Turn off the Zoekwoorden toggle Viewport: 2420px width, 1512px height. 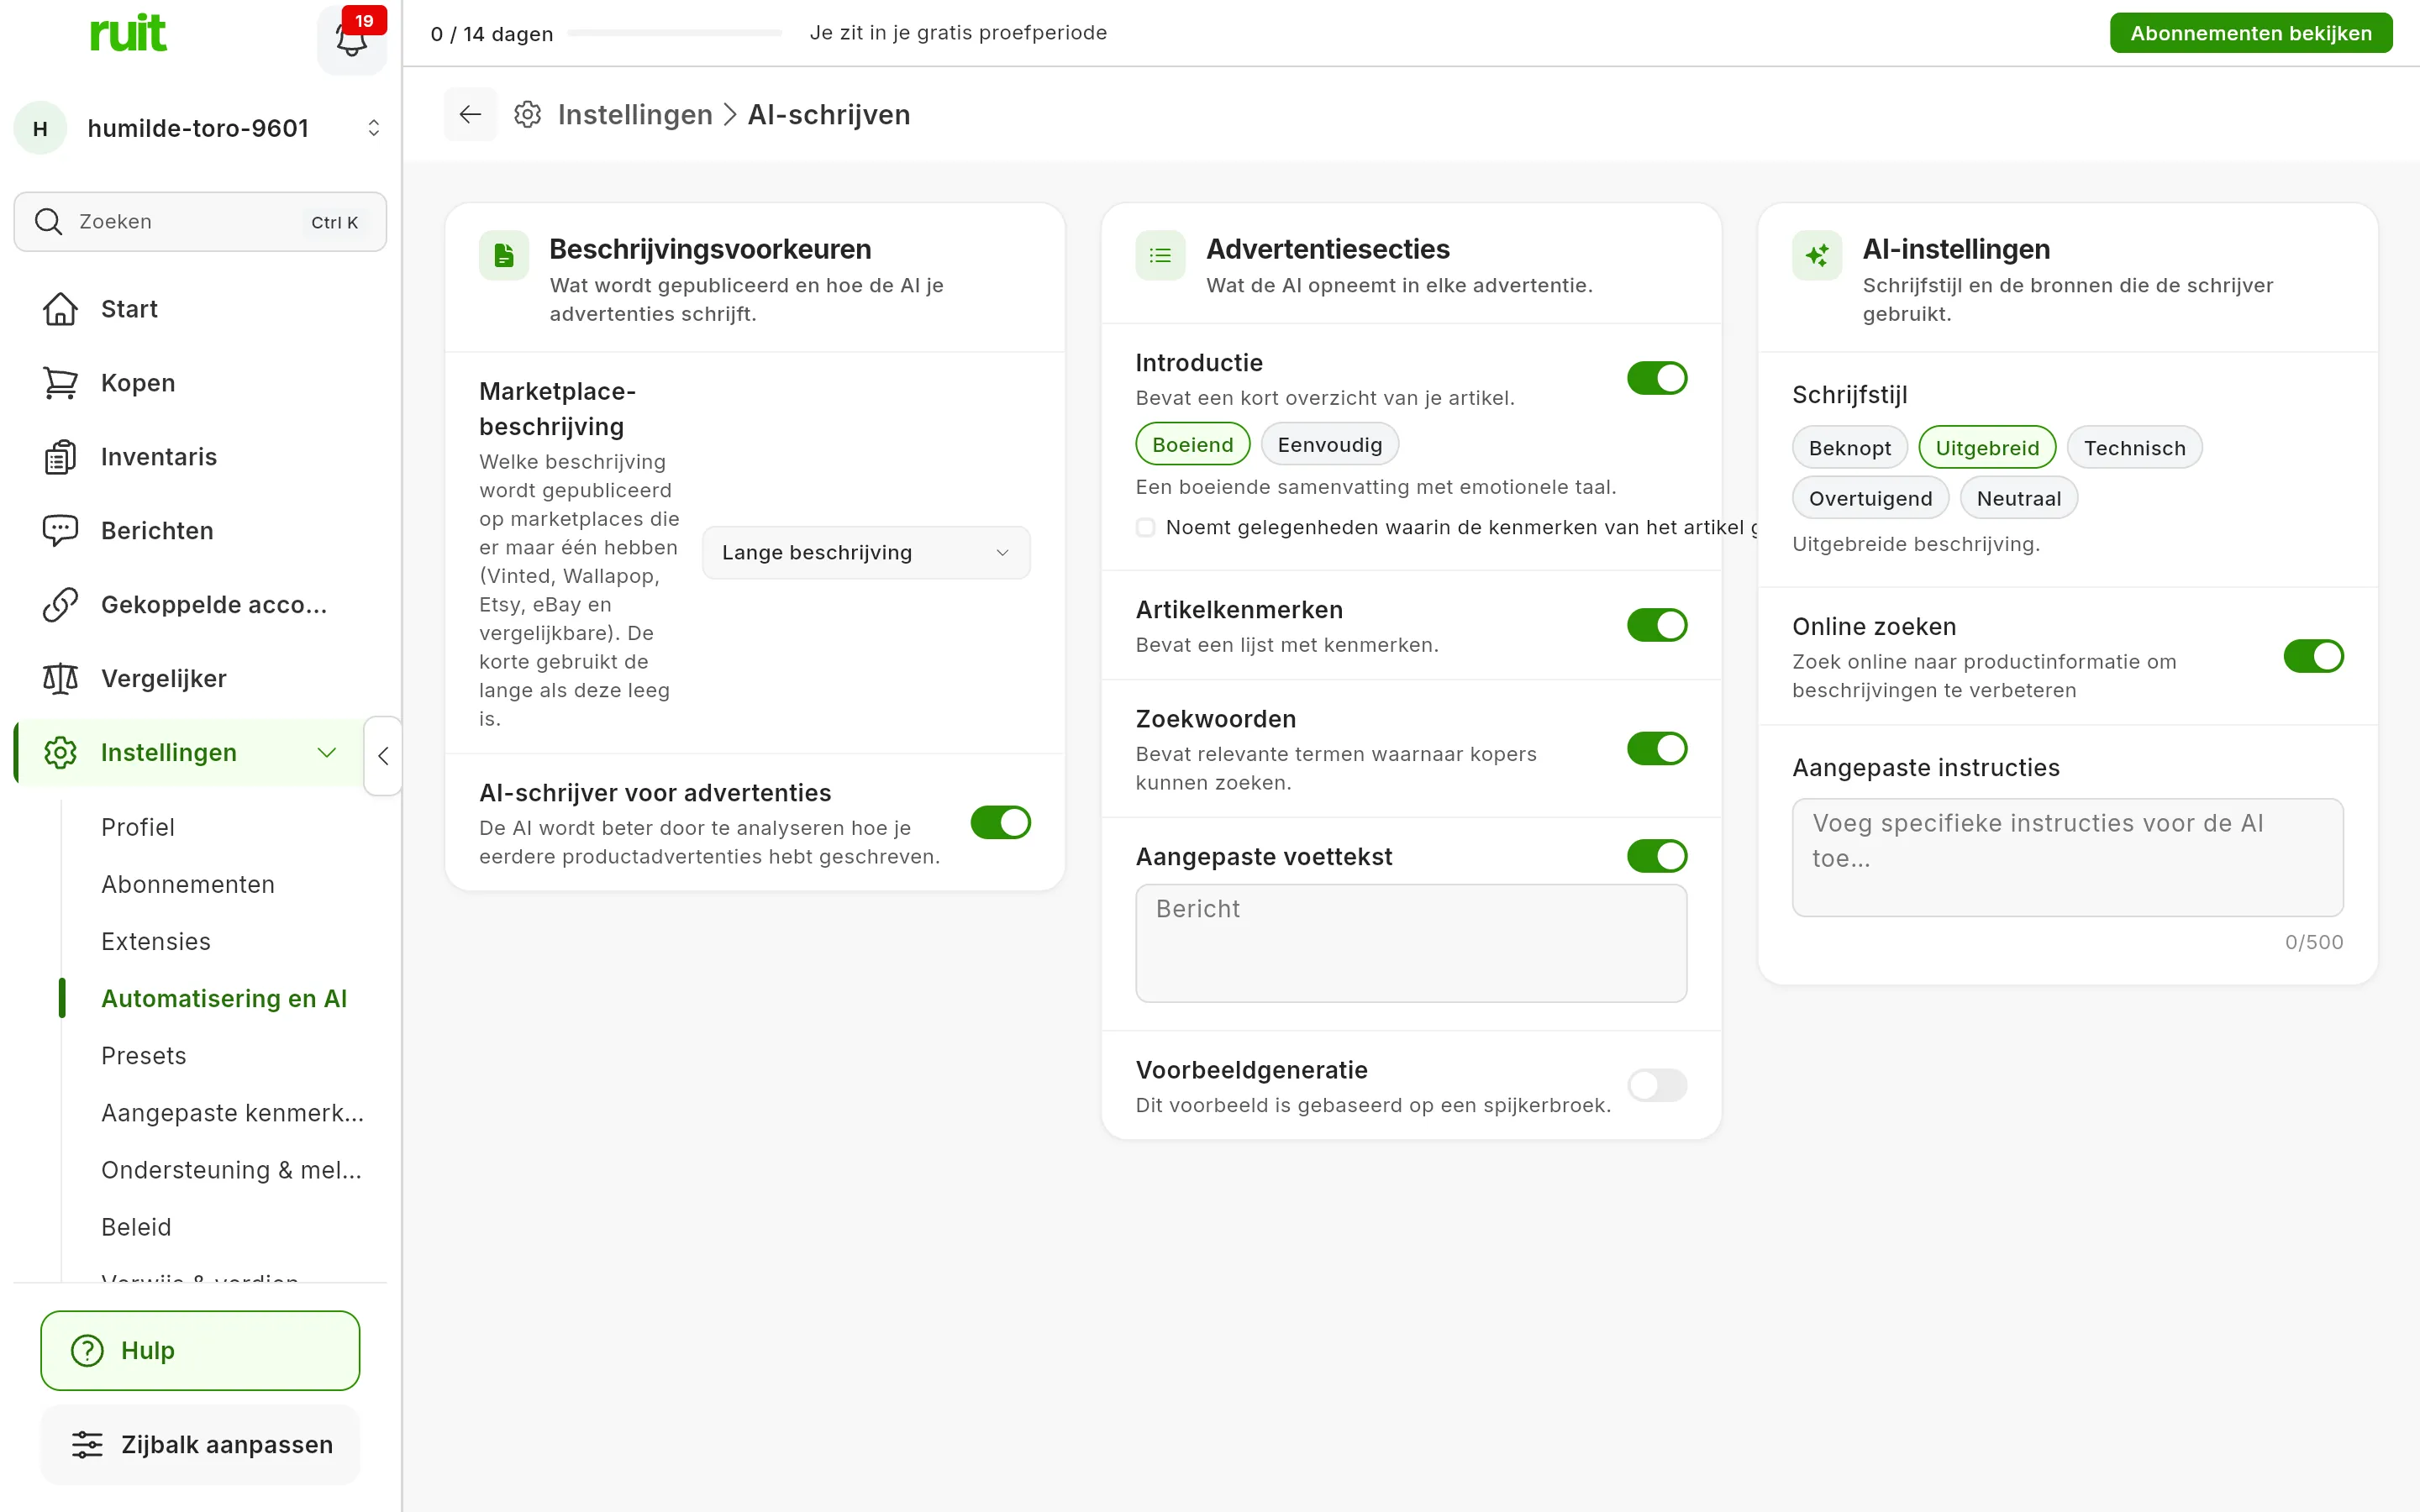pos(1657,749)
